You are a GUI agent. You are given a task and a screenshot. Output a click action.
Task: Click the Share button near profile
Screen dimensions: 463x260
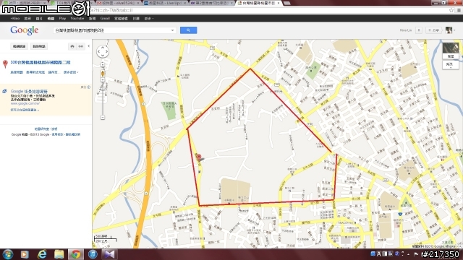pyautogui.click(x=433, y=30)
